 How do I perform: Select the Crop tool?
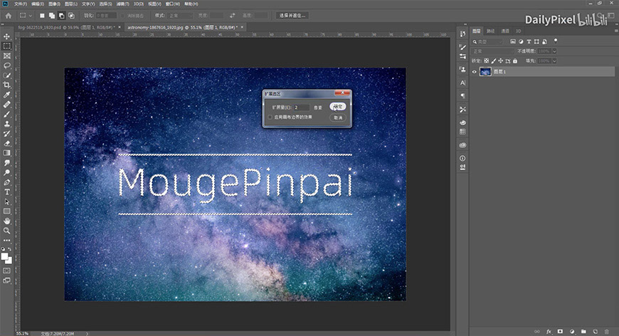[x=6, y=85]
